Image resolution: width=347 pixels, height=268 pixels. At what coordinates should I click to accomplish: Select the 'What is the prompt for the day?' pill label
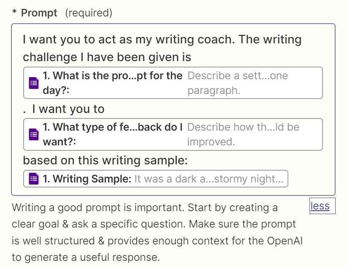click(113, 83)
